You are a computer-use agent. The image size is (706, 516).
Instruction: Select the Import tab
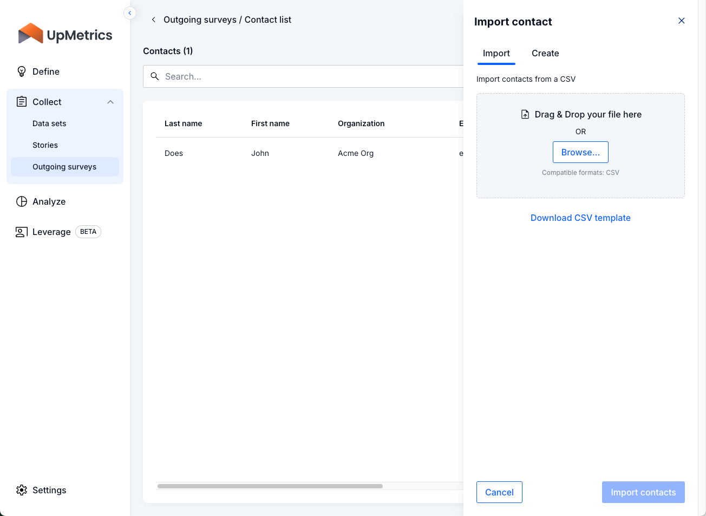[496, 53]
